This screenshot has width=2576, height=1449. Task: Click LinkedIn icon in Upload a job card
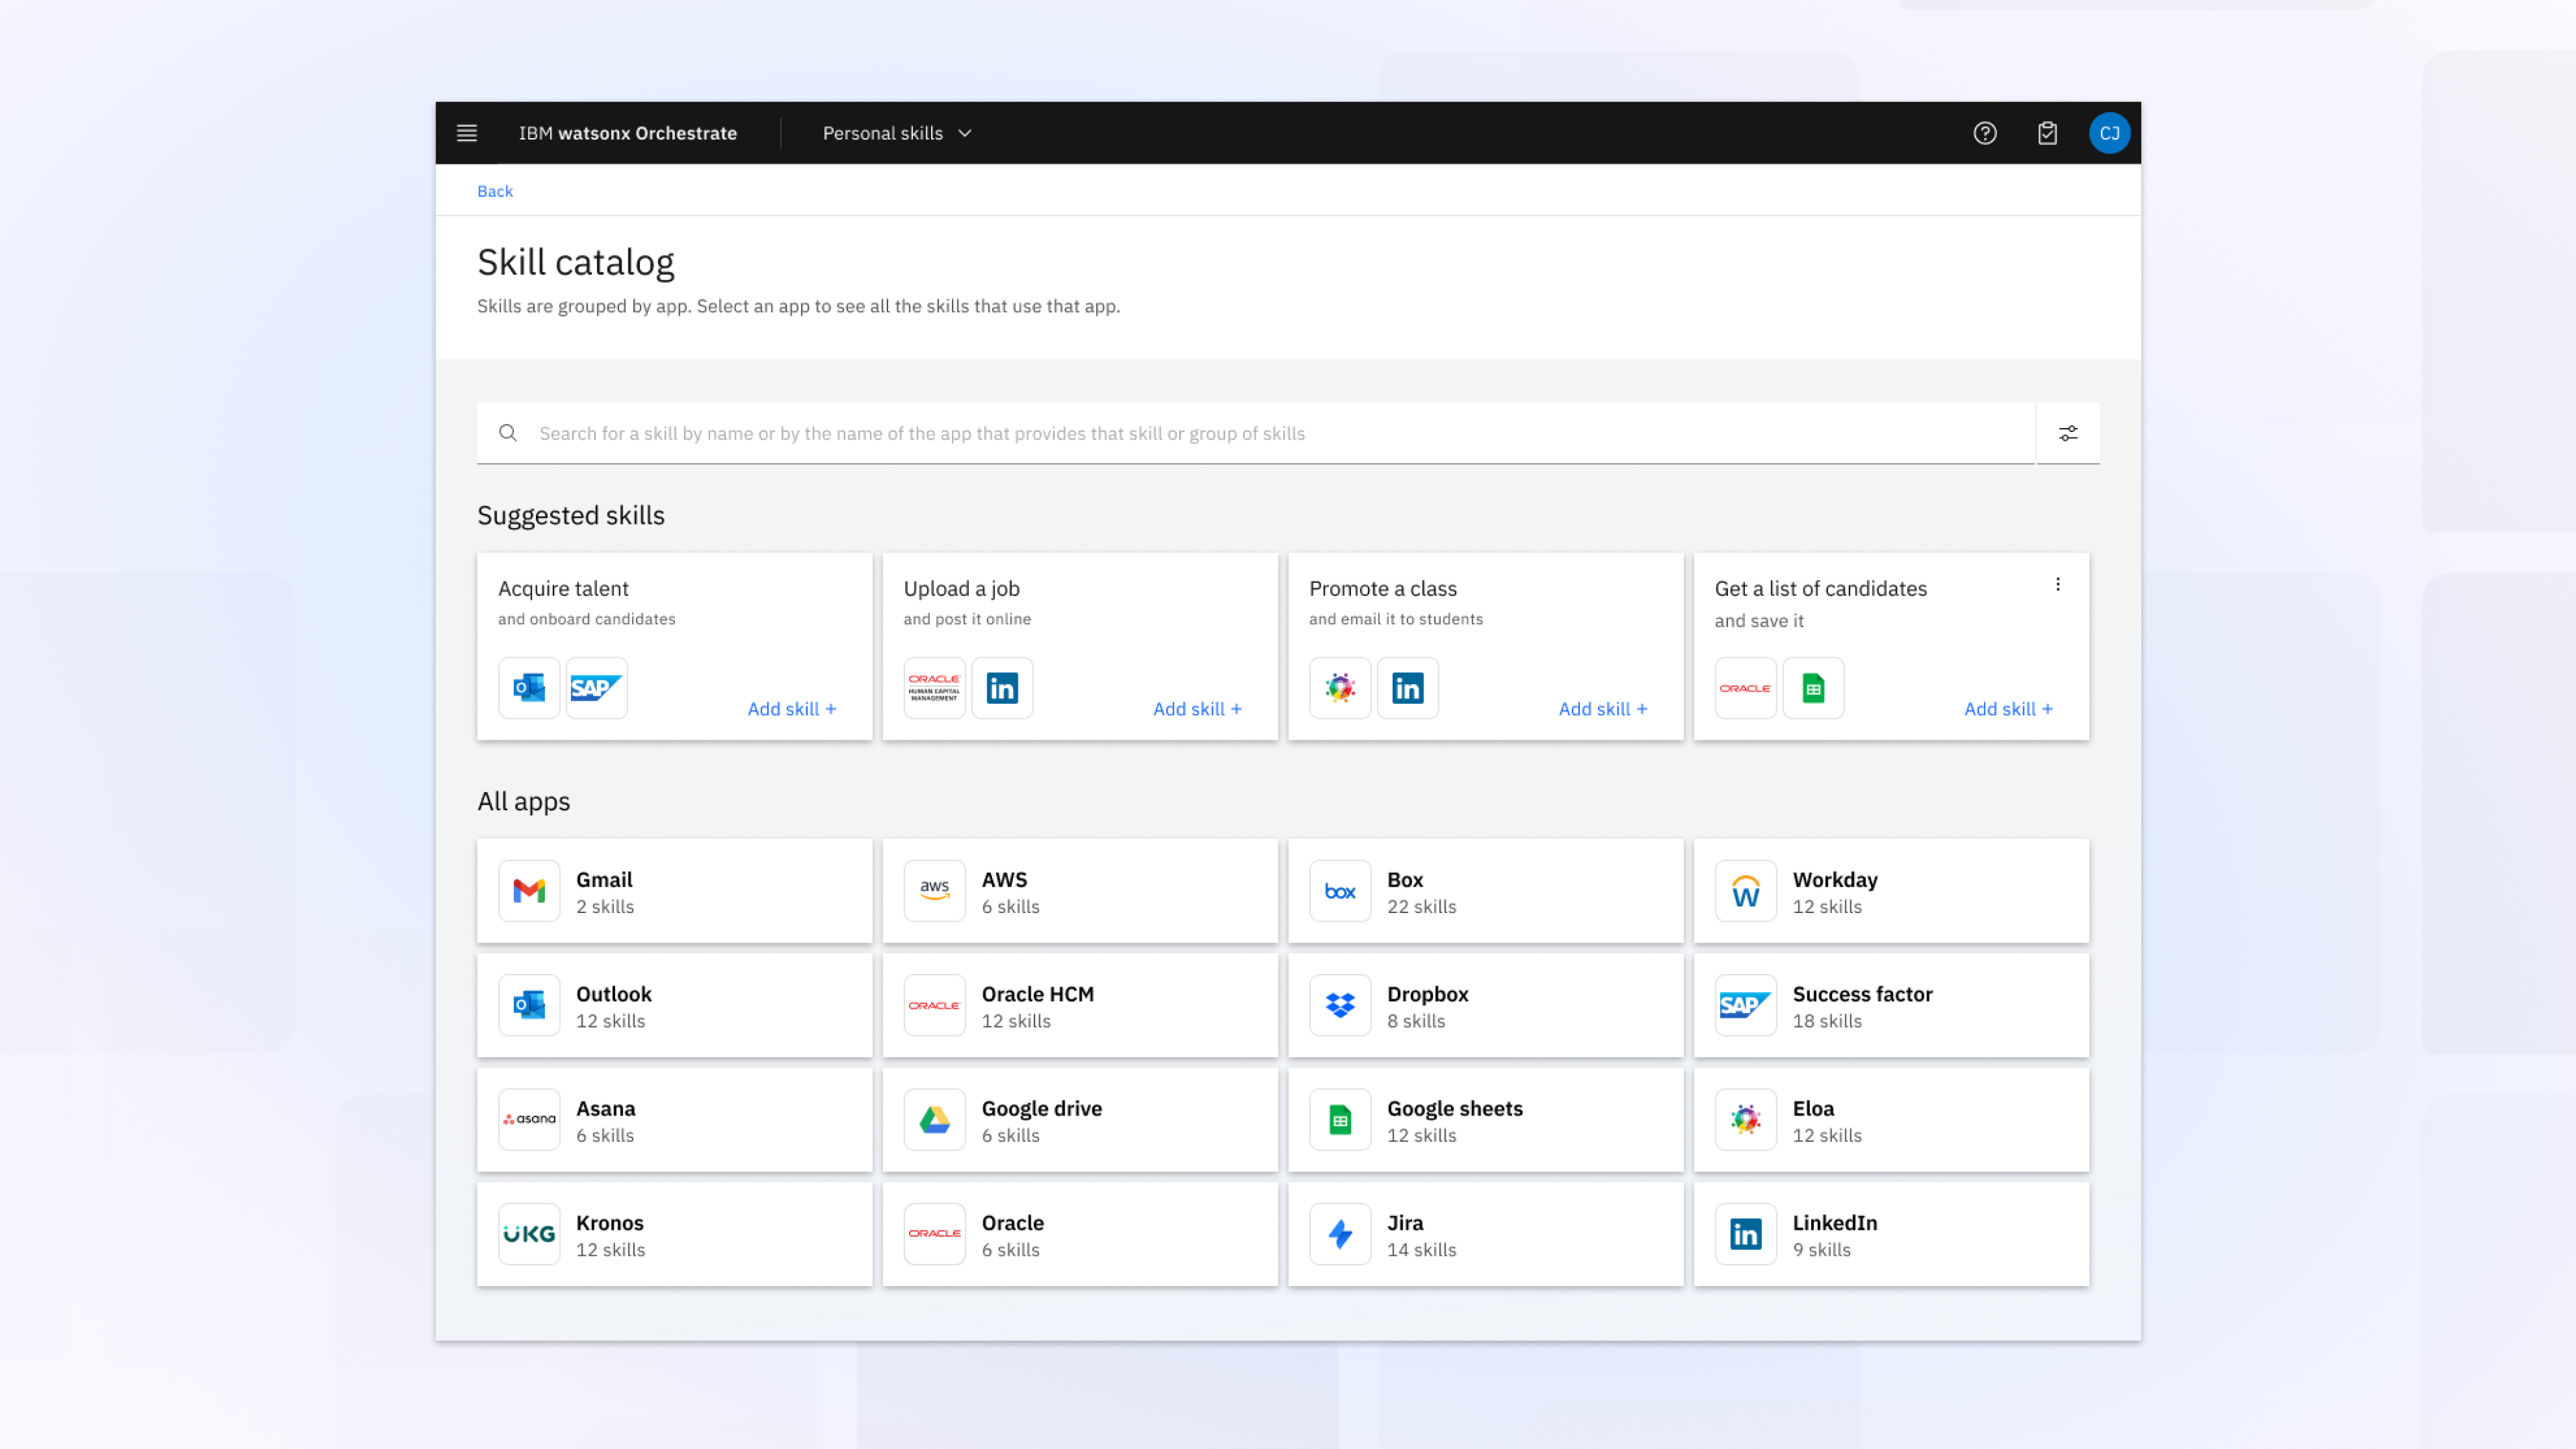(1002, 688)
